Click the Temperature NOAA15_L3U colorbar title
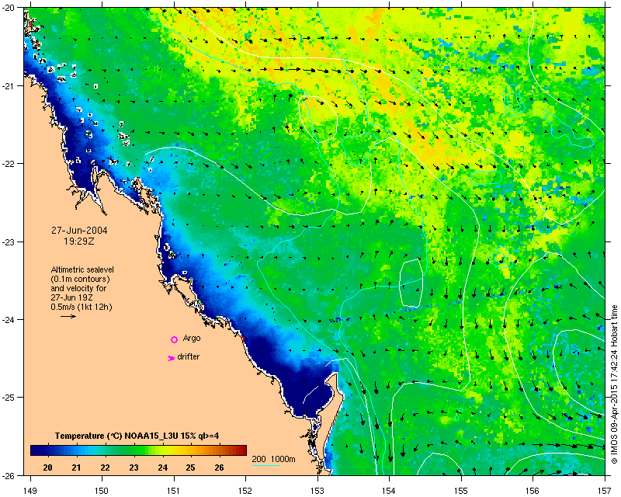This screenshot has width=621, height=497. click(137, 436)
